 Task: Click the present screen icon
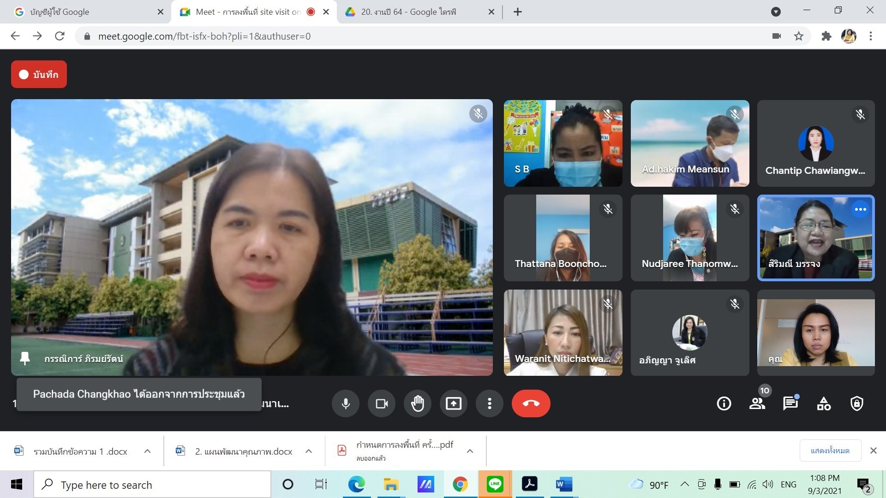click(x=454, y=403)
